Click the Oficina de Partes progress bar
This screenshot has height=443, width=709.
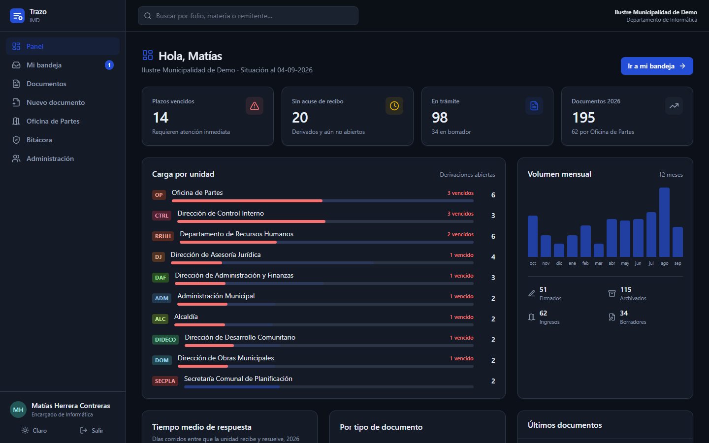coord(322,201)
